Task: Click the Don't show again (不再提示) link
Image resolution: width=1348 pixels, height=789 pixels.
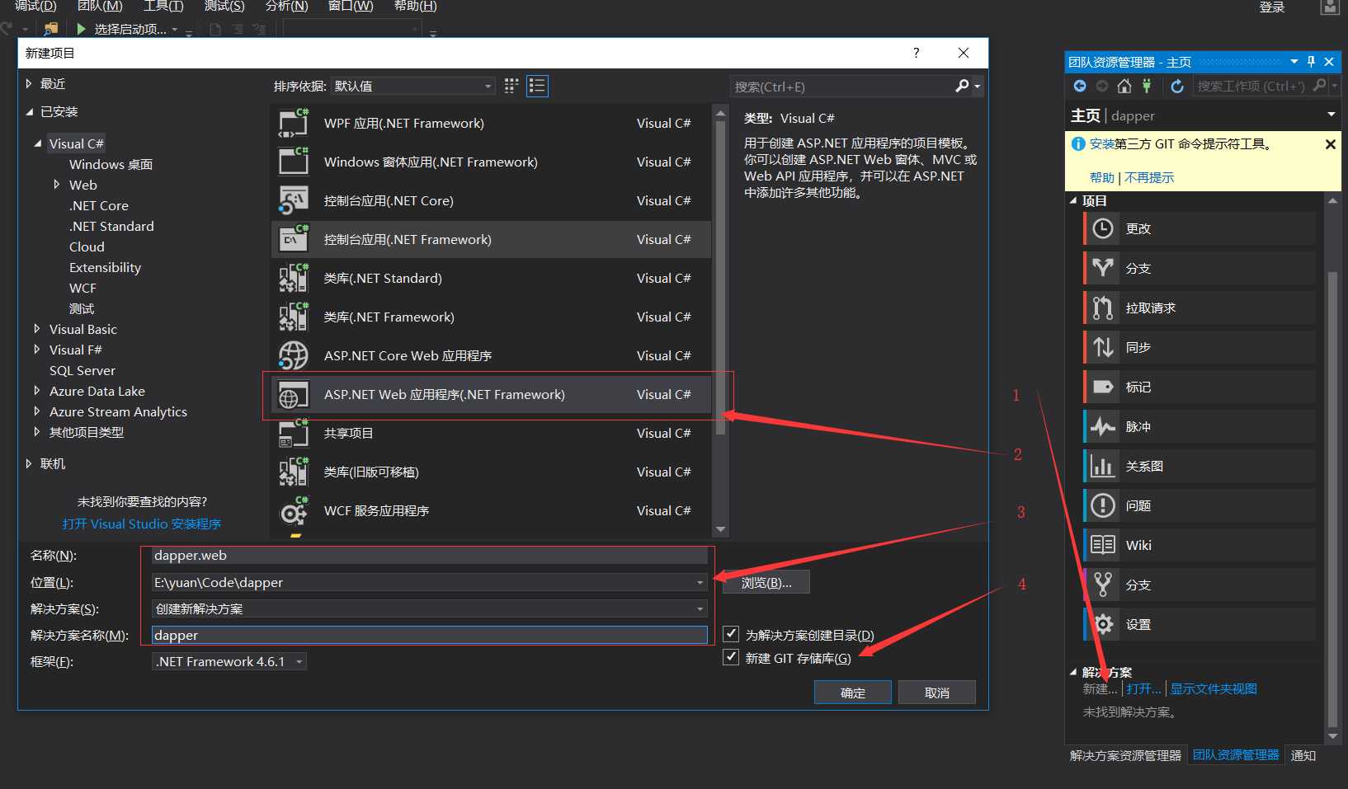Action: coord(1149,177)
